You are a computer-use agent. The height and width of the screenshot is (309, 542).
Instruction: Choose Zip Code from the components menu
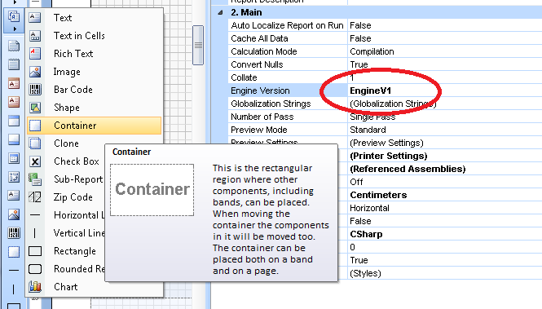point(66,197)
